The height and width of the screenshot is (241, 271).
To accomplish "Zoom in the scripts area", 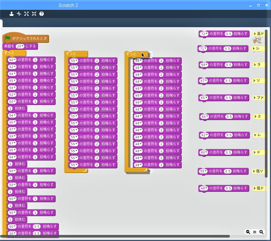I will 261,232.
